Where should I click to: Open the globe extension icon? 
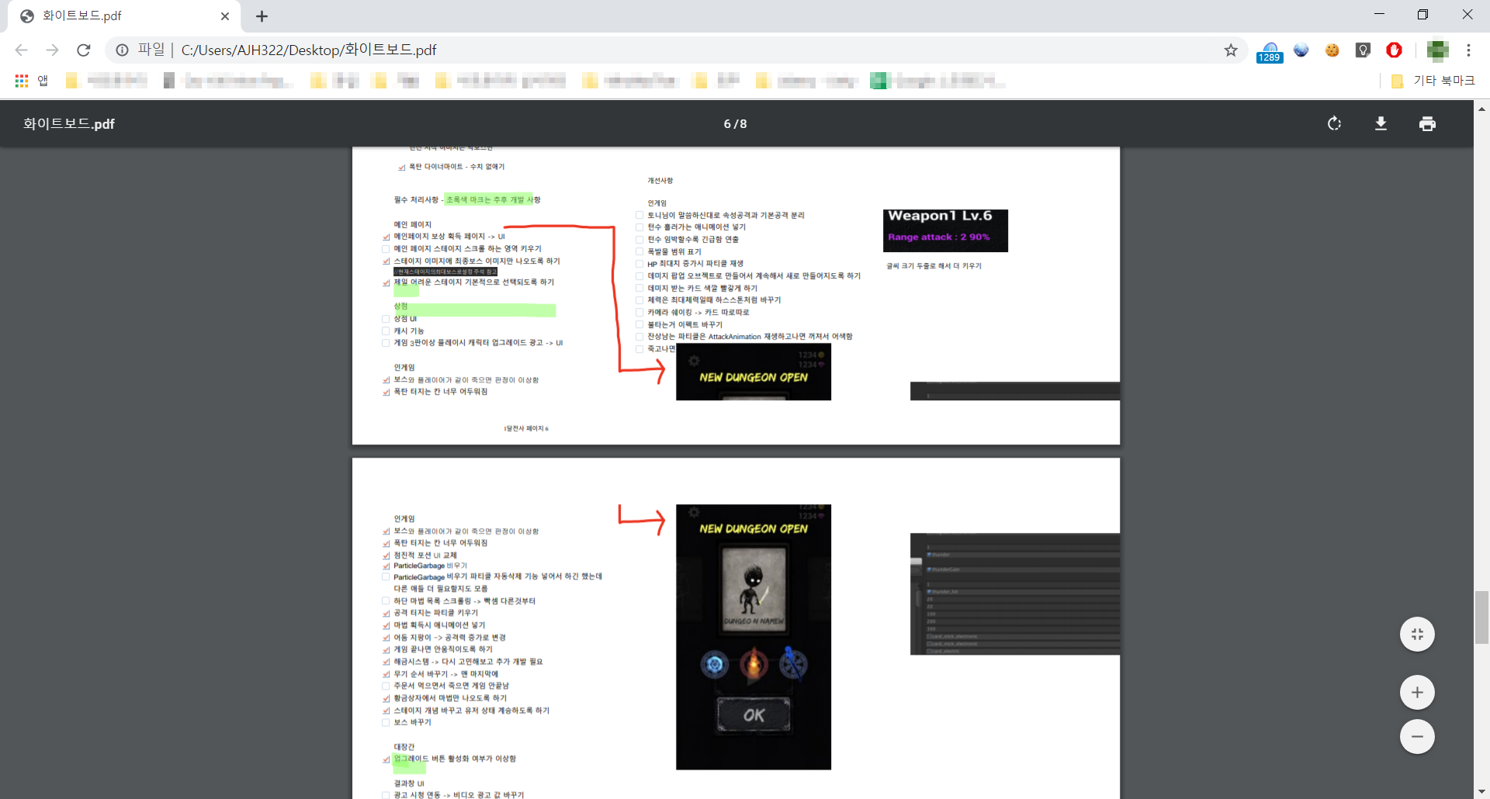pyautogui.click(x=1301, y=50)
